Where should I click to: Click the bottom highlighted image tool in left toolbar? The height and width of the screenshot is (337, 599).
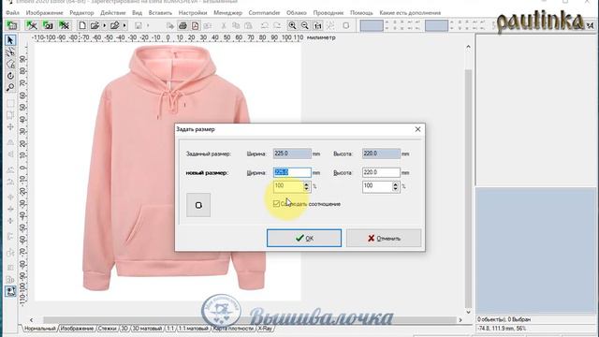(10, 291)
